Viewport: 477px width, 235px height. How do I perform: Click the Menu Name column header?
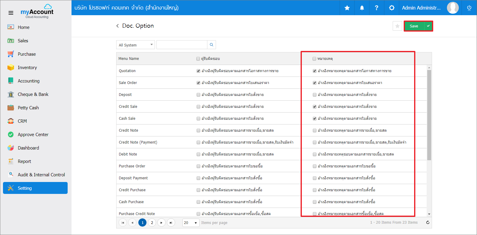(129, 59)
